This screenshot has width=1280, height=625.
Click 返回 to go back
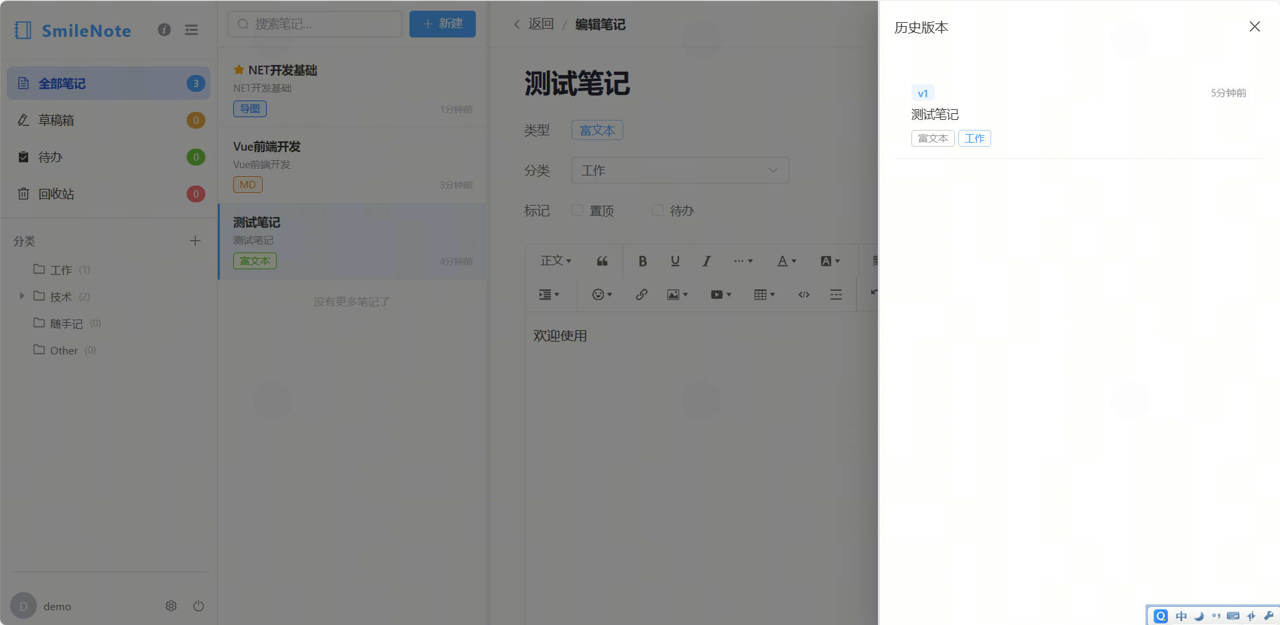click(534, 24)
